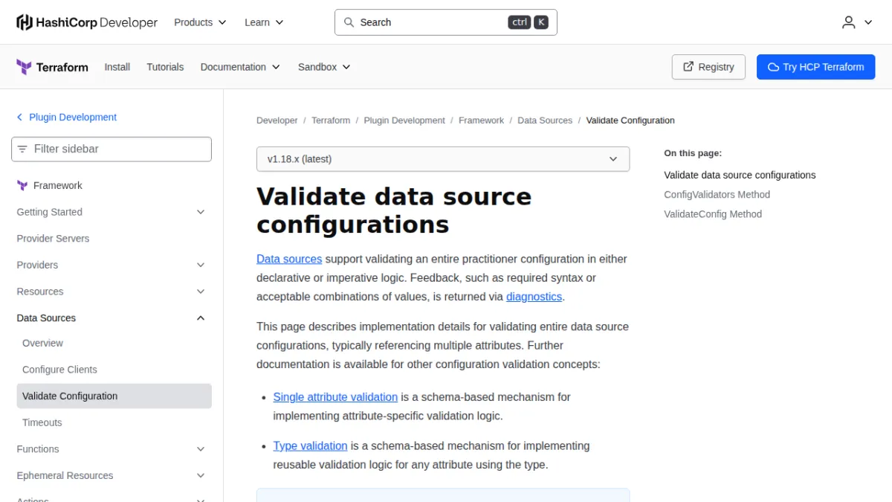
Task: Select Validate Configuration in sidebar
Action: pyautogui.click(x=114, y=396)
